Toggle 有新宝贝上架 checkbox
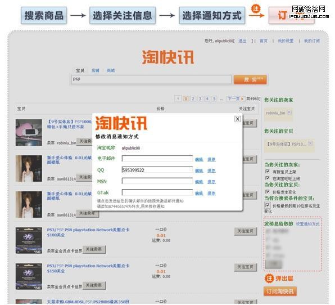This screenshot has height=305, width=335. coord(268,171)
